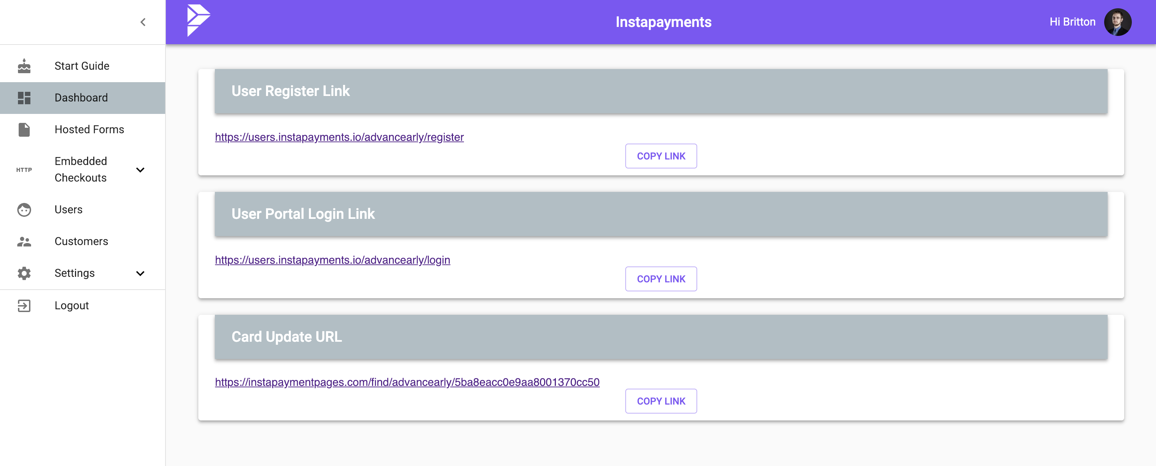
Task: Collapse the sidebar with the back chevron
Action: point(143,21)
